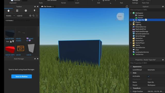Select the red rule 63 (100% thumbnail
The image size is (165, 93).
click(10, 49)
